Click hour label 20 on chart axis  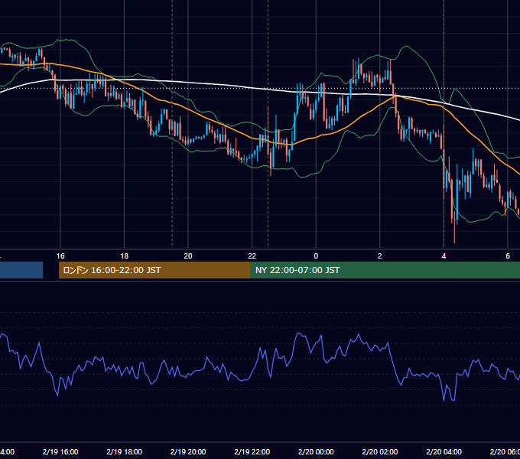coord(188,256)
